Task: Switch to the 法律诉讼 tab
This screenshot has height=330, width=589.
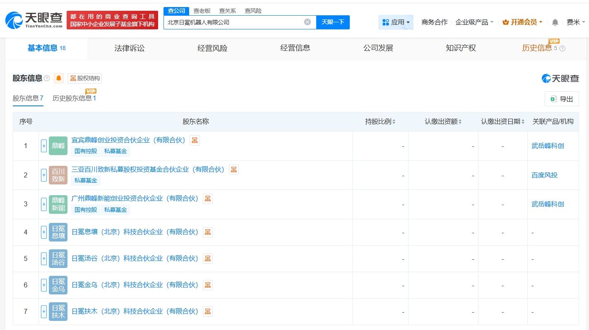Action: (130, 48)
